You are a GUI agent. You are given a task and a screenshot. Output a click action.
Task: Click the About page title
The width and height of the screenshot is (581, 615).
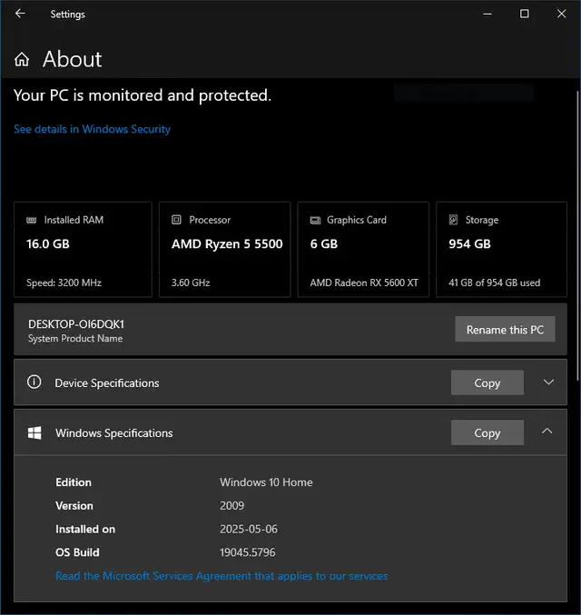click(72, 59)
